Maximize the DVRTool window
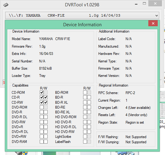 point(144,4)
